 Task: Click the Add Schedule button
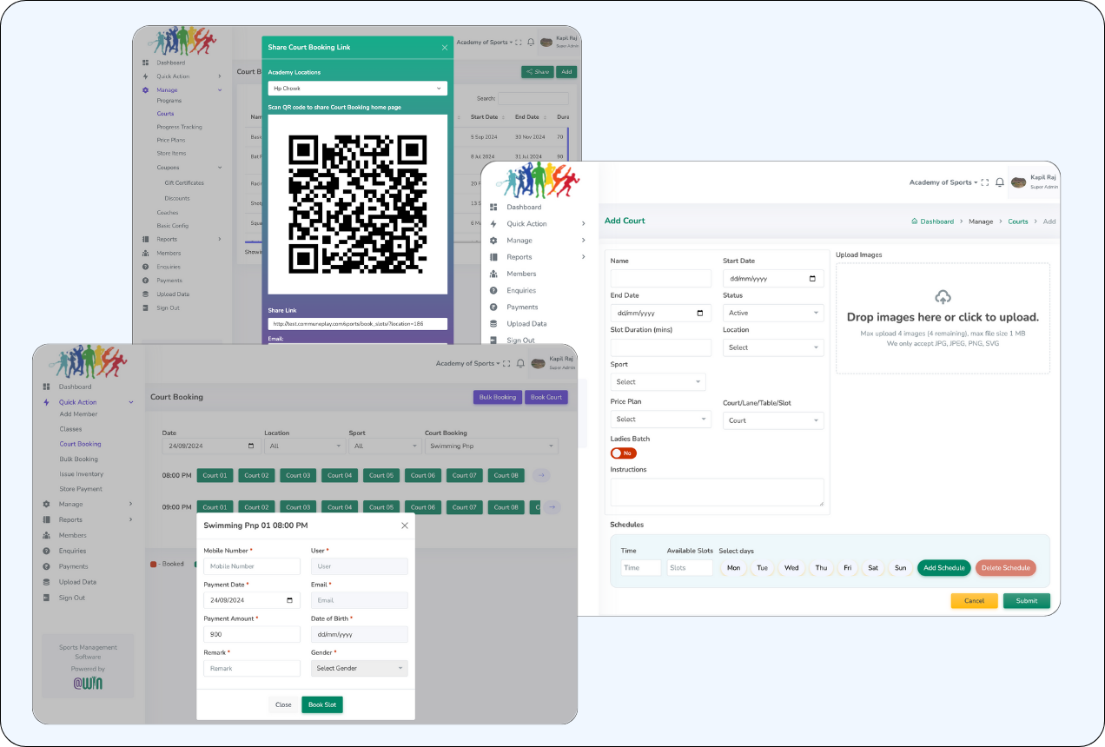pyautogui.click(x=944, y=568)
